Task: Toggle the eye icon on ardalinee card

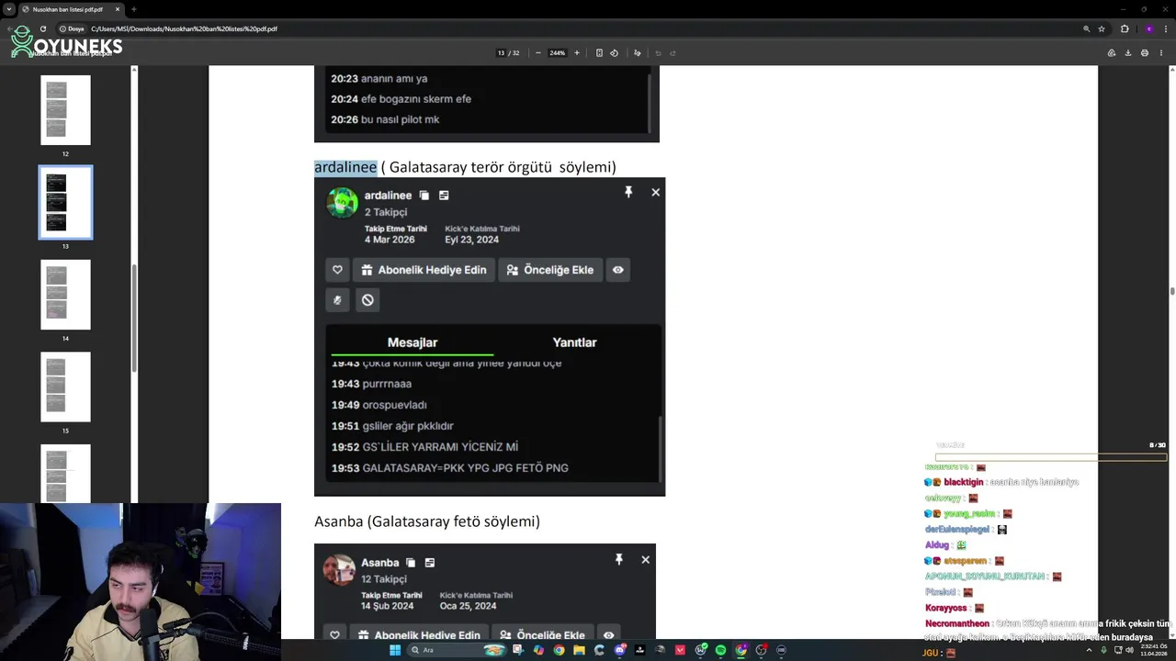Action: click(618, 270)
